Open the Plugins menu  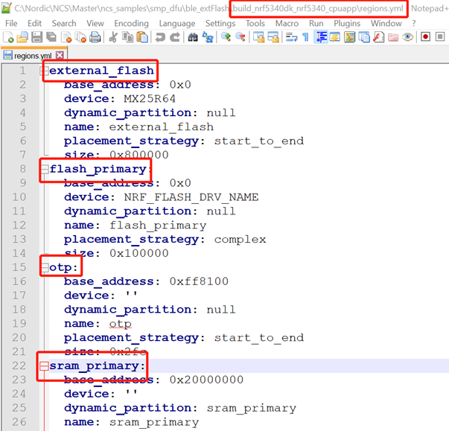[x=347, y=23]
